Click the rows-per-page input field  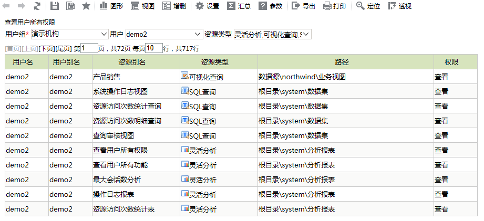154,48
